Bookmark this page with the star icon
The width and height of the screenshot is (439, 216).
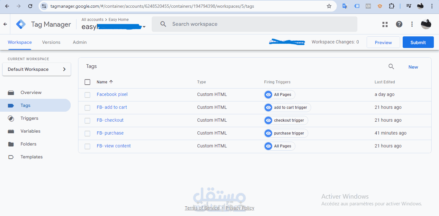[x=329, y=6]
